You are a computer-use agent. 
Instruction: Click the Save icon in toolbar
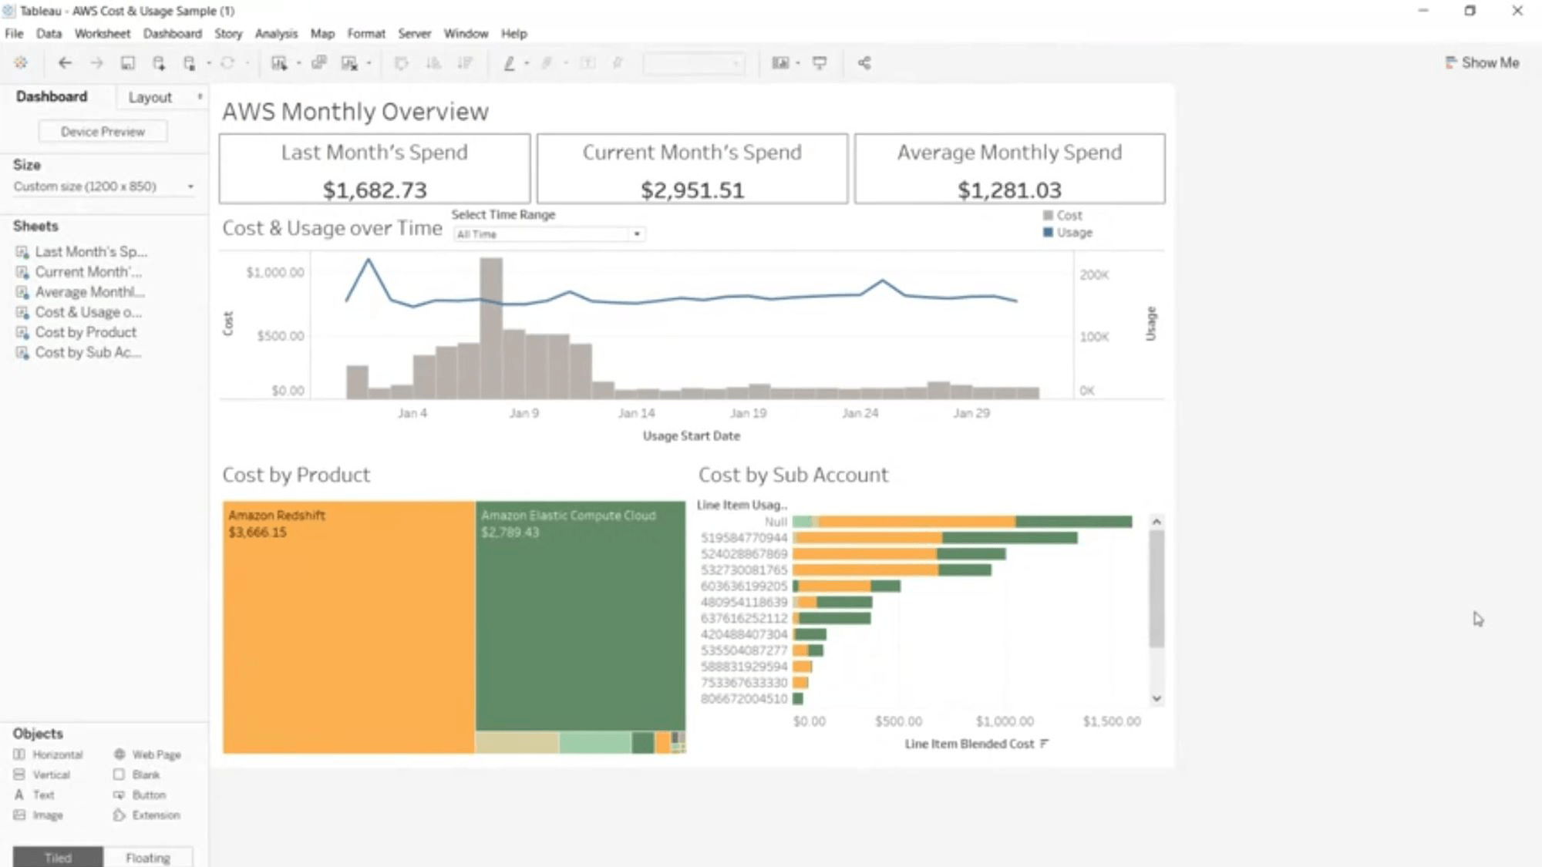pyautogui.click(x=128, y=63)
